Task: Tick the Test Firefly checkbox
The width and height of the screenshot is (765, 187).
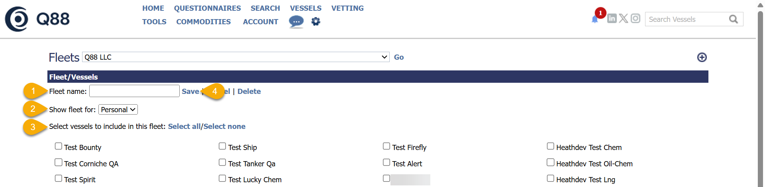Action: tap(386, 146)
